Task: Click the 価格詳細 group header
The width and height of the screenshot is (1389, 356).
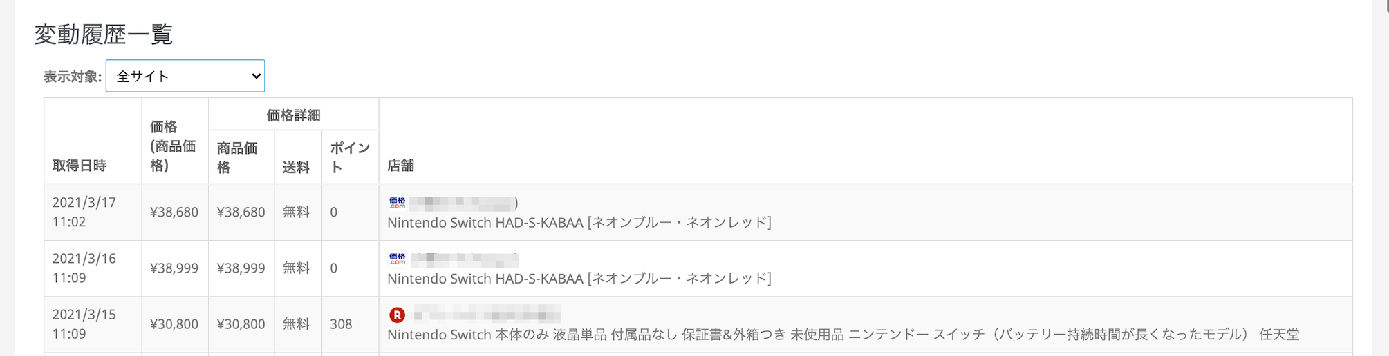Action: (293, 115)
